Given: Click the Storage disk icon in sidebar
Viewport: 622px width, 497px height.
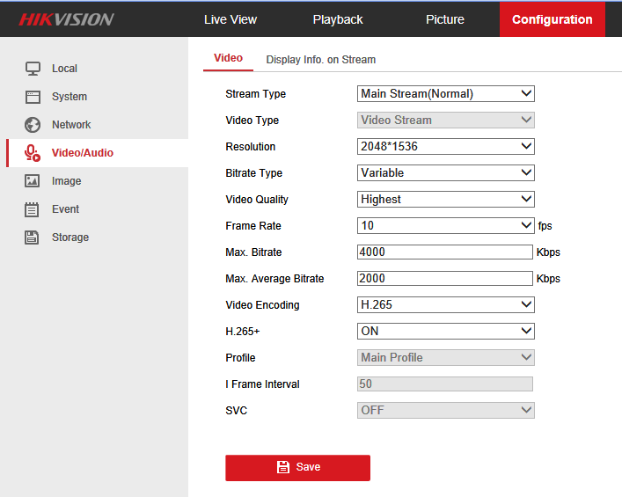Looking at the screenshot, I should click(x=33, y=238).
